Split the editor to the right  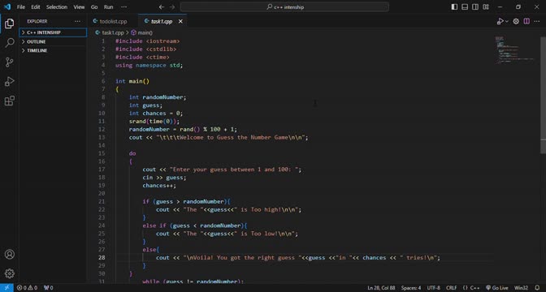point(526,21)
